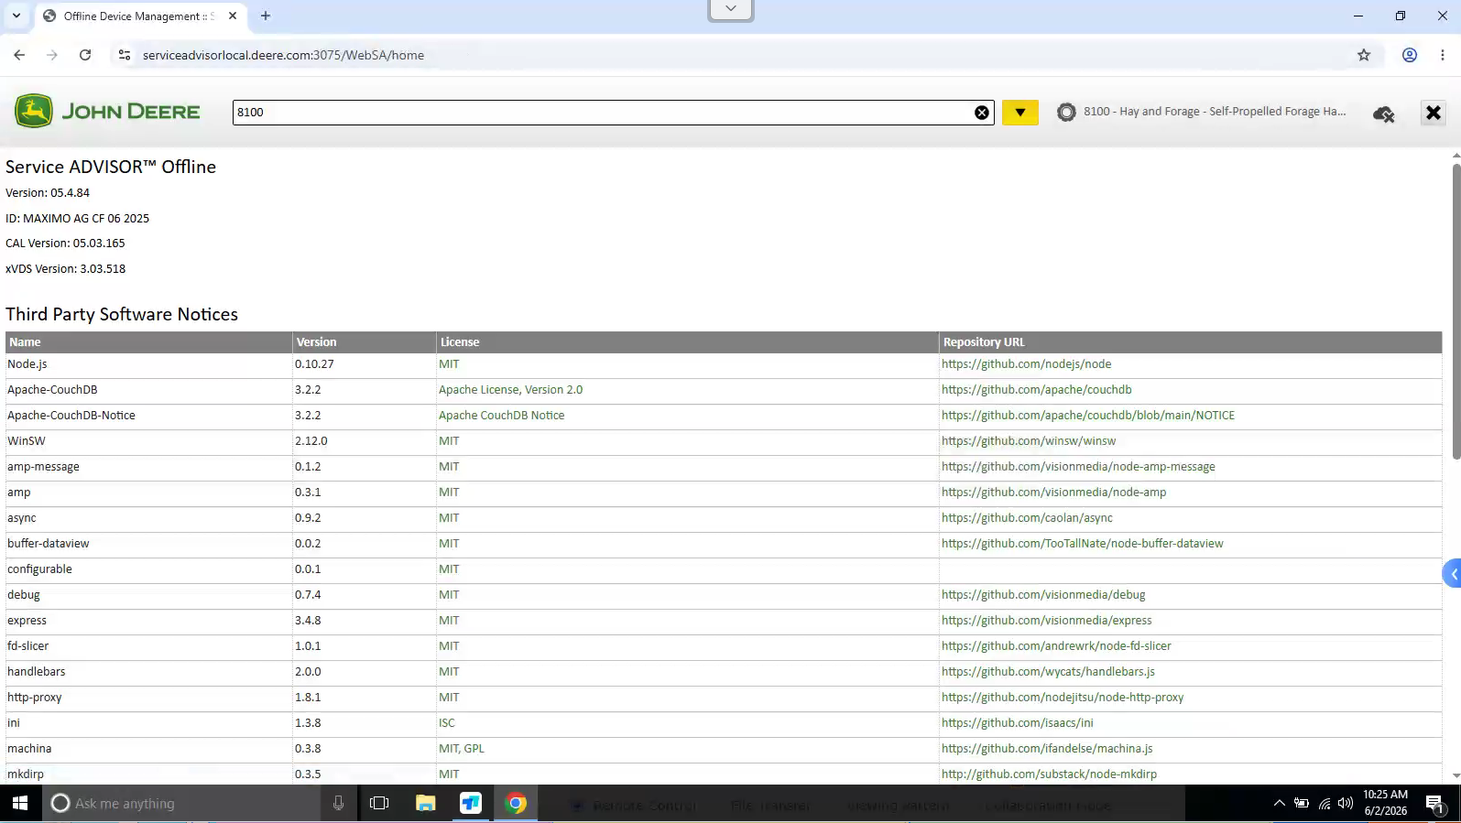Open the couchdb NOTICE blob link

pyautogui.click(x=1088, y=416)
